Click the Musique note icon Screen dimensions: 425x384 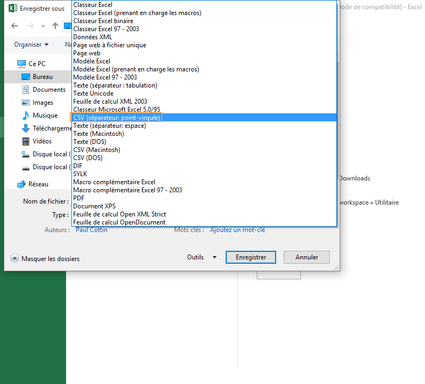25,115
